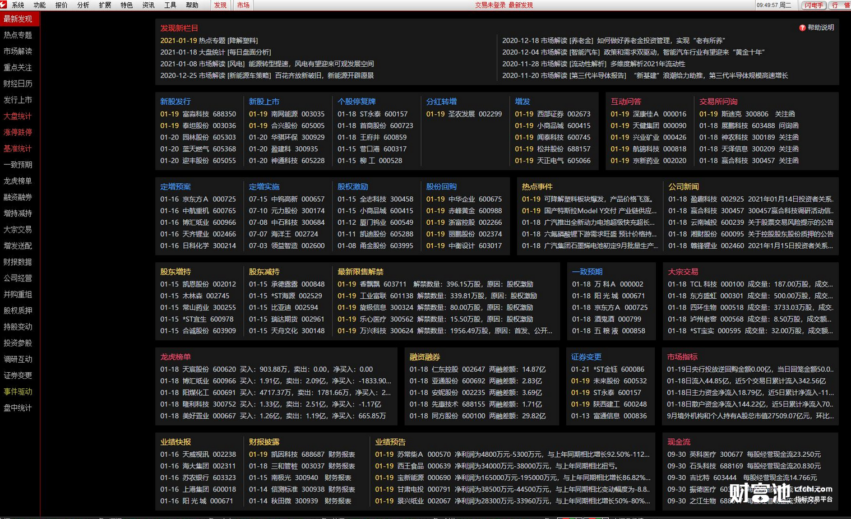This screenshot has height=519, width=851.
Task: Open the 新股上市 section header
Action: [x=264, y=101]
